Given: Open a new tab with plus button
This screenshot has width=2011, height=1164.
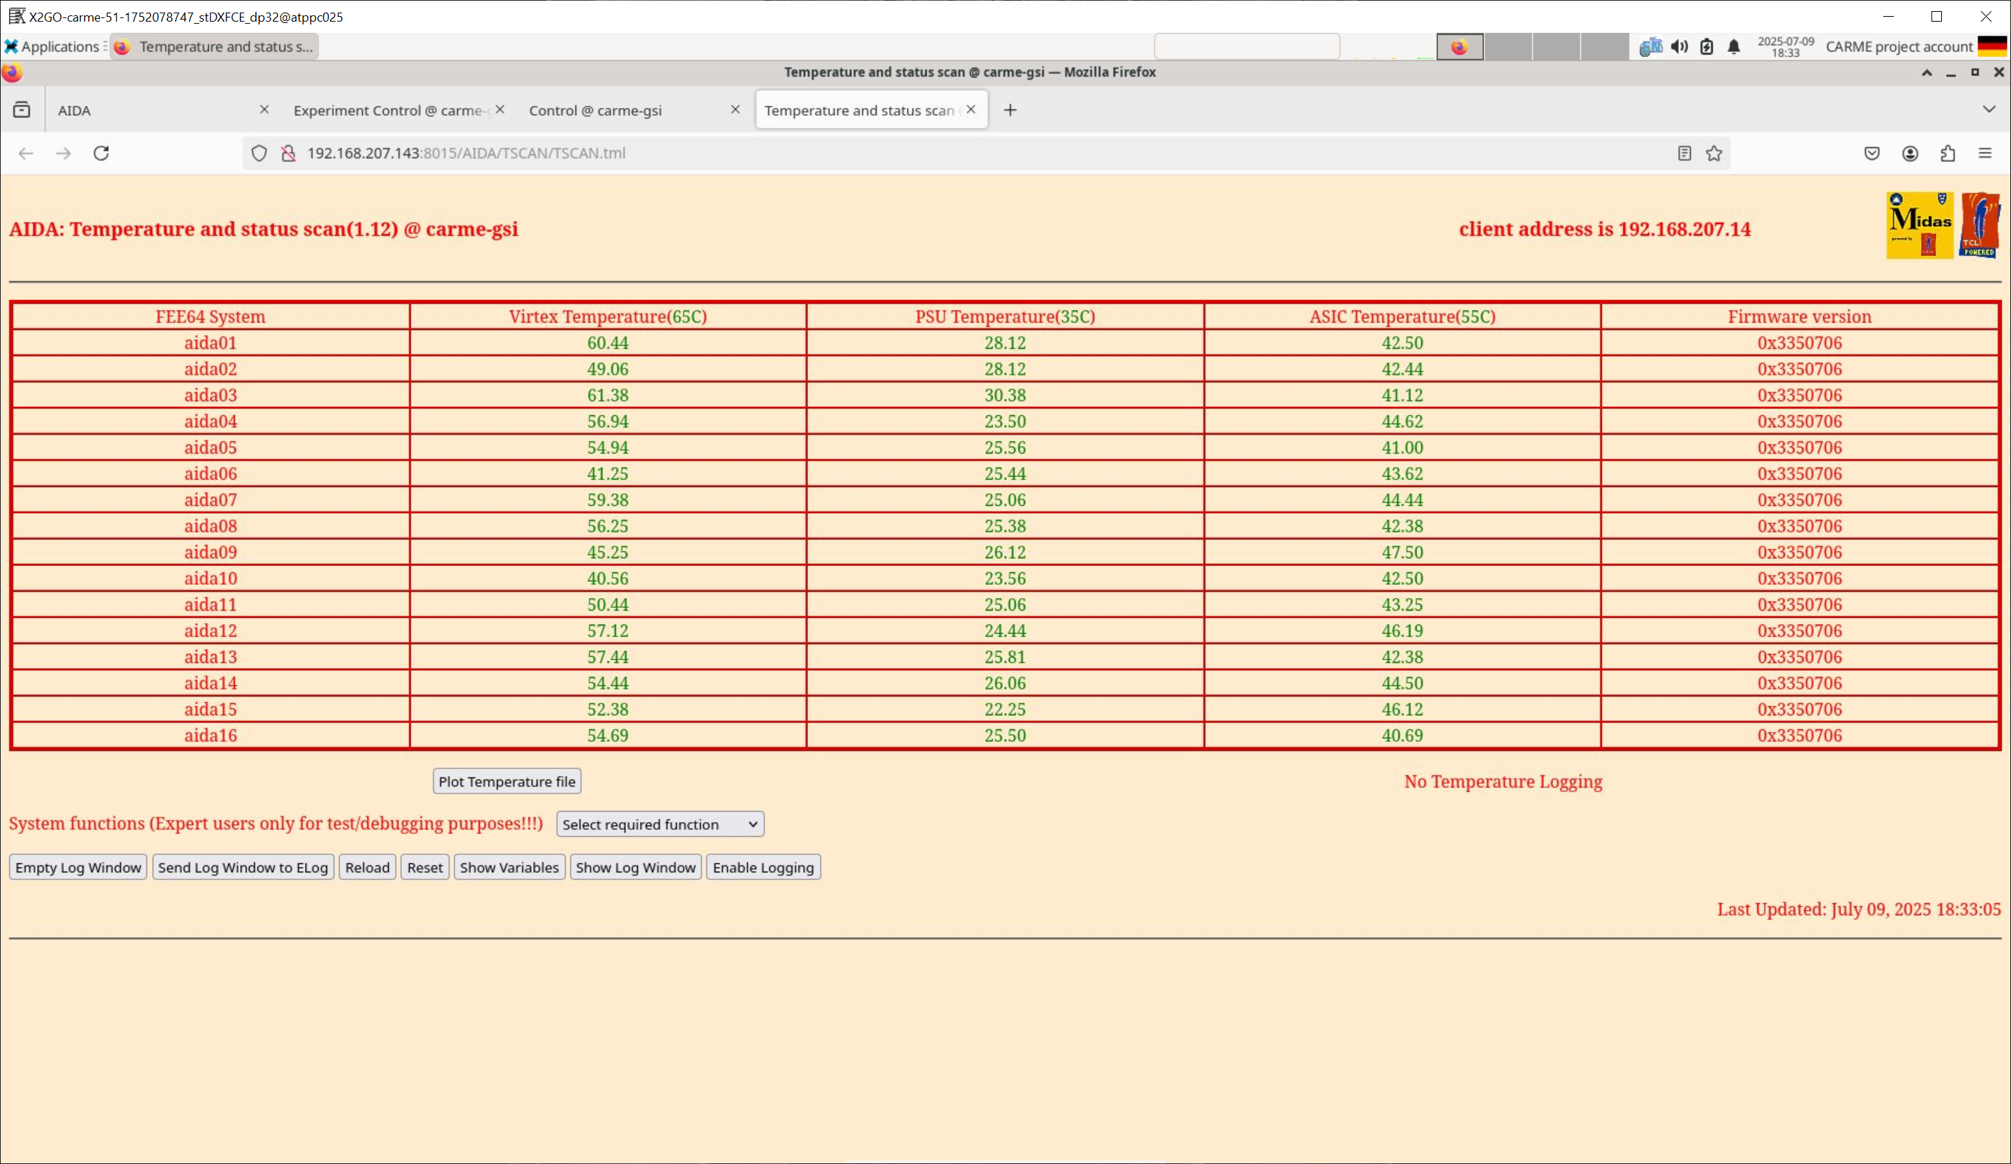Looking at the screenshot, I should point(1010,110).
